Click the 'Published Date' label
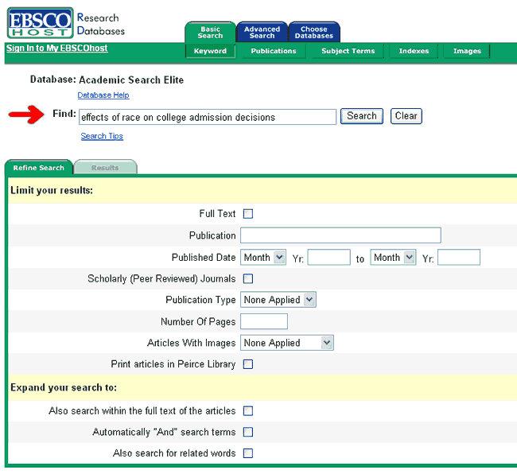Screen dimensions: 517x474 coord(204,258)
